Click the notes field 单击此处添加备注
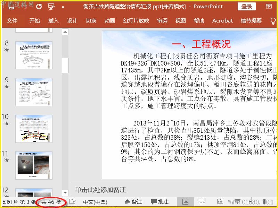Viewport: 278px width, 208px height. click(x=100, y=190)
